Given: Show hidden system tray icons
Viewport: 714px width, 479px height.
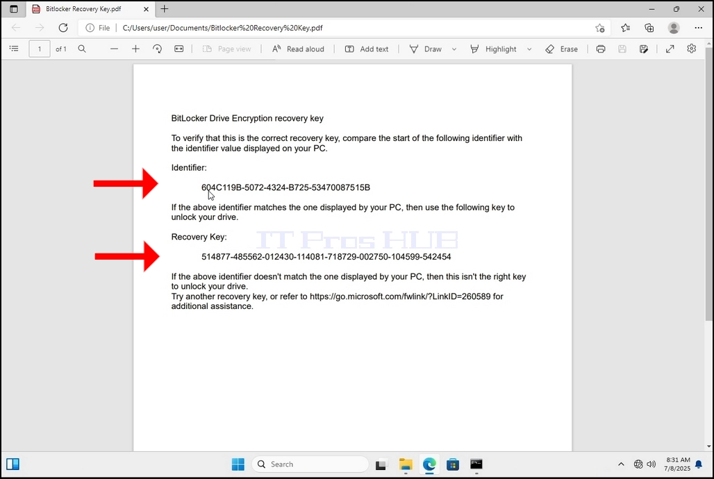Looking at the screenshot, I should pos(621,464).
